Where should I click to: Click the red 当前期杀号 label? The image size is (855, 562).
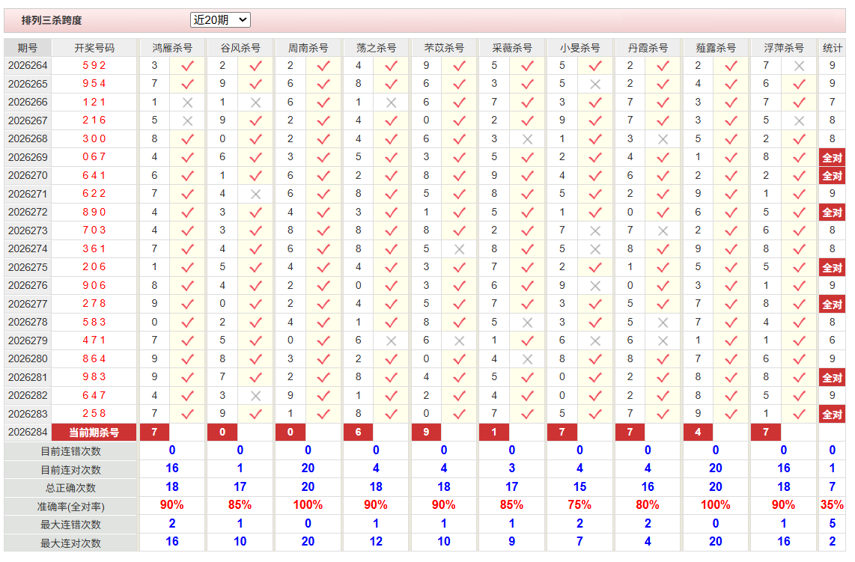pyautogui.click(x=94, y=433)
